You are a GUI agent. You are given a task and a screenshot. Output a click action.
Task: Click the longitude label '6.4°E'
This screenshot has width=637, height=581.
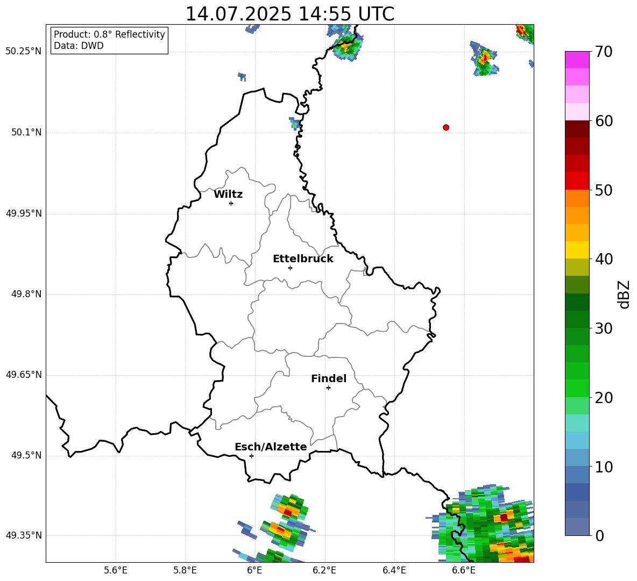coord(394,570)
